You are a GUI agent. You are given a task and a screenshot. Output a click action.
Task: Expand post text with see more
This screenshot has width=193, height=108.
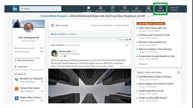coord(124,66)
